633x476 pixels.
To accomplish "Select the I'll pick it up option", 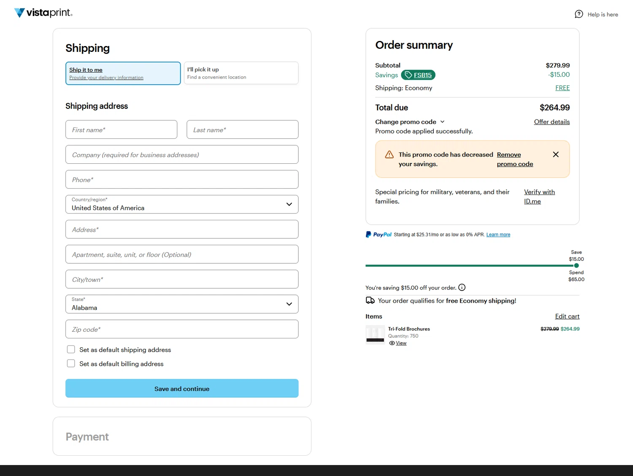I will tap(241, 73).
